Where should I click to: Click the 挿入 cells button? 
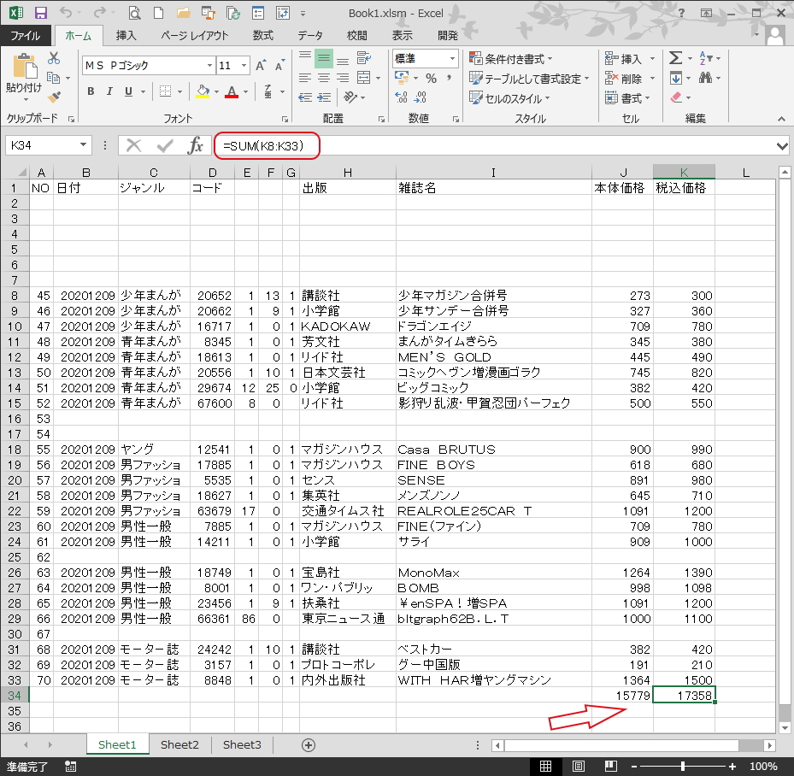pos(624,59)
